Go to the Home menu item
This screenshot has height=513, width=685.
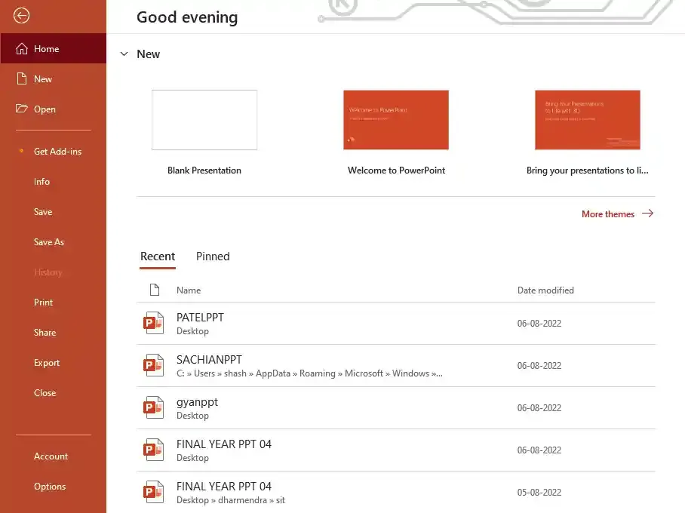(54, 48)
